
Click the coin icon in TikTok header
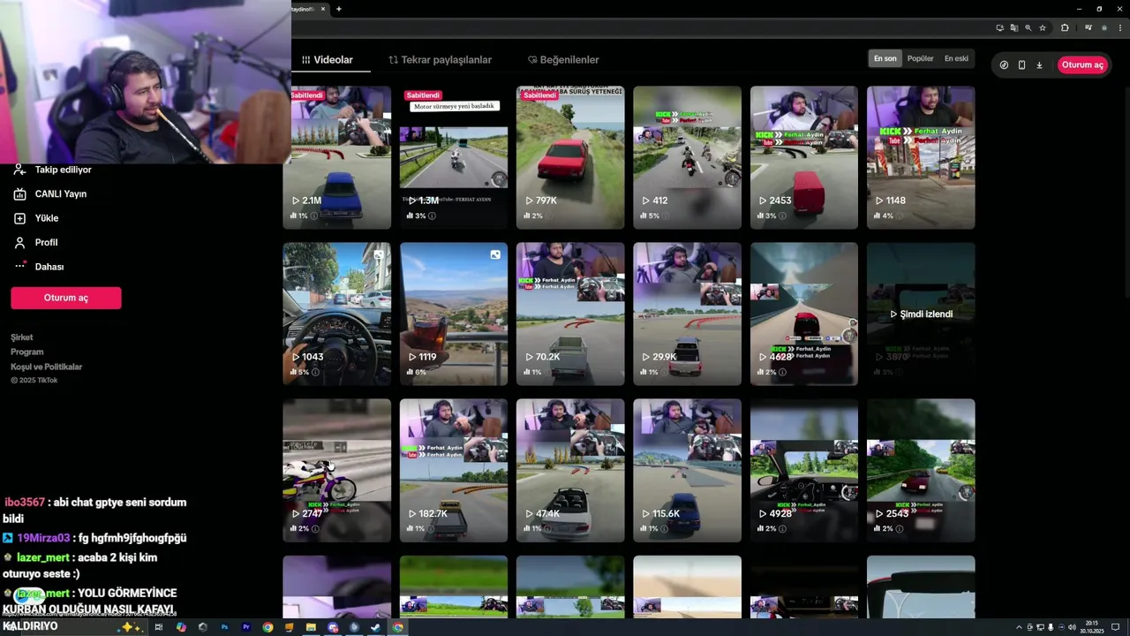coord(1004,65)
